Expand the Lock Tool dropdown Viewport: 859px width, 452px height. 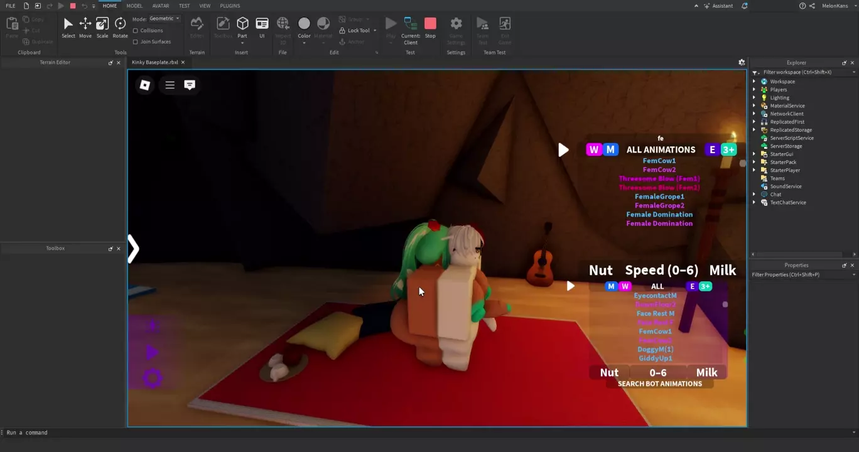[x=375, y=30]
